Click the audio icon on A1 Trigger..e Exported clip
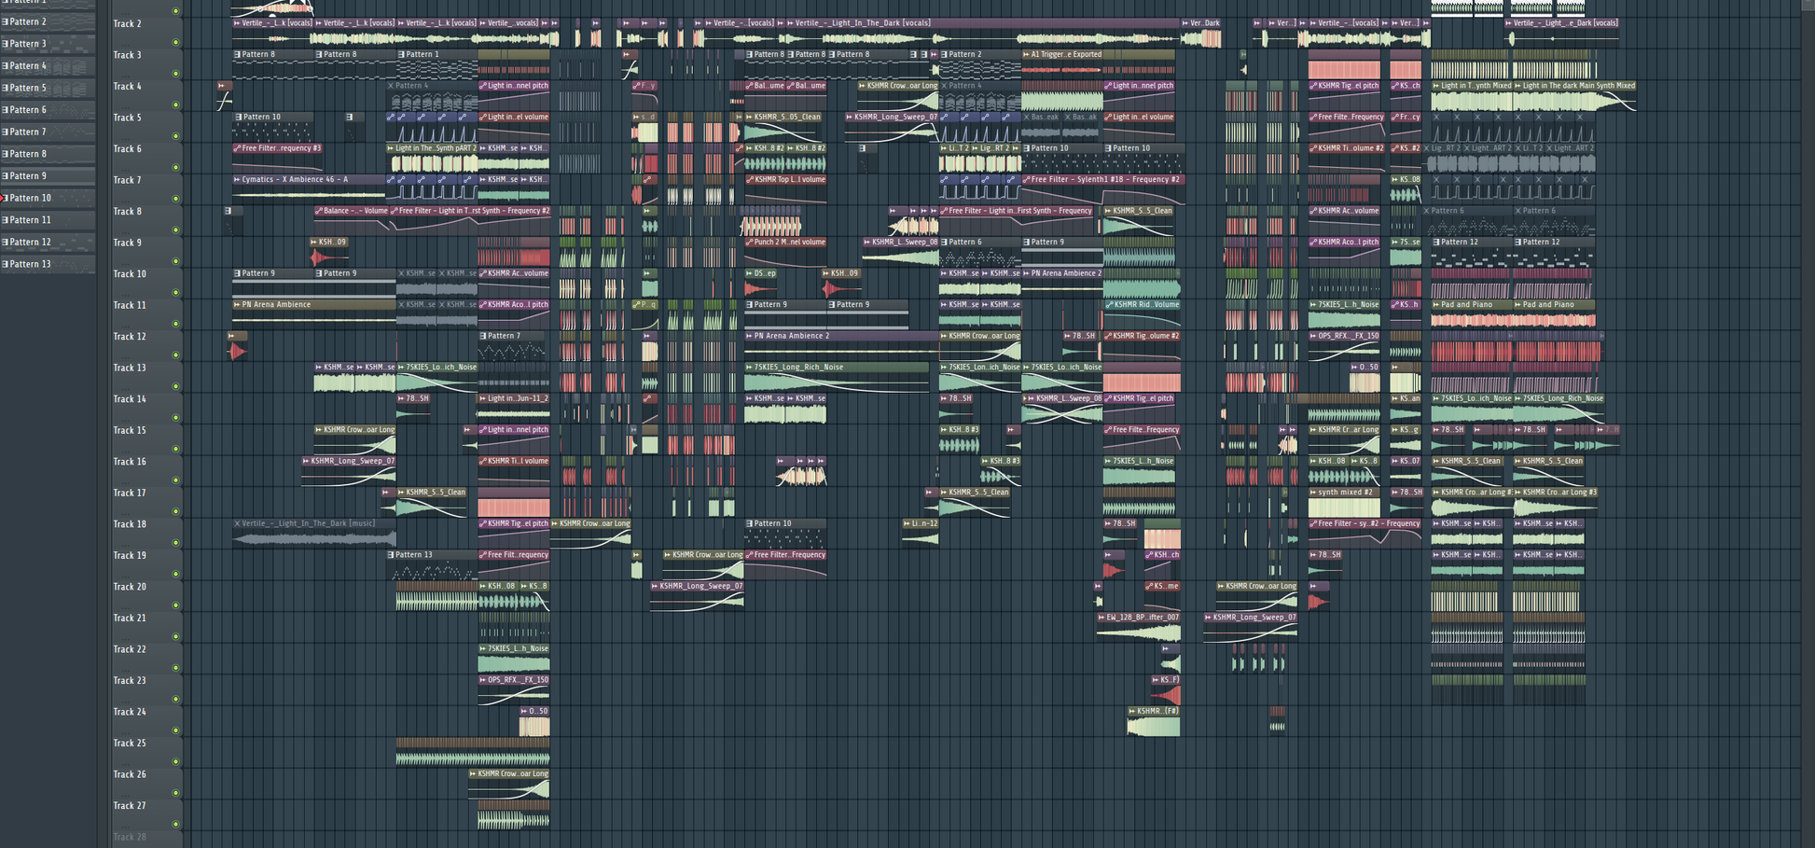This screenshot has width=1815, height=848. (x=1026, y=54)
